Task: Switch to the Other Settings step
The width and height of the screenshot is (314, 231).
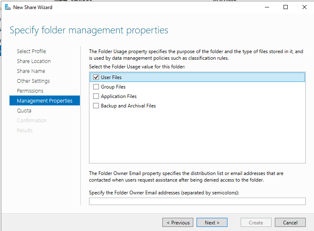Action: click(33, 81)
